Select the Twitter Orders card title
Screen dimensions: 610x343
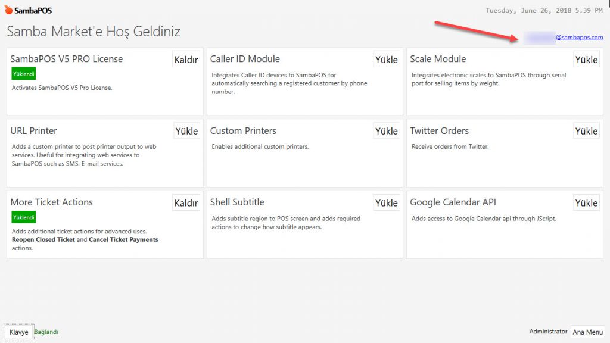439,131
